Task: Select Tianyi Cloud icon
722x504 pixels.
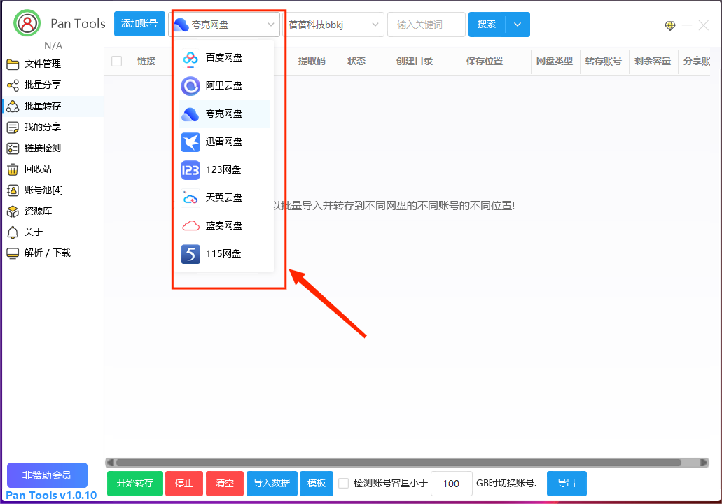Action: pyautogui.click(x=190, y=198)
